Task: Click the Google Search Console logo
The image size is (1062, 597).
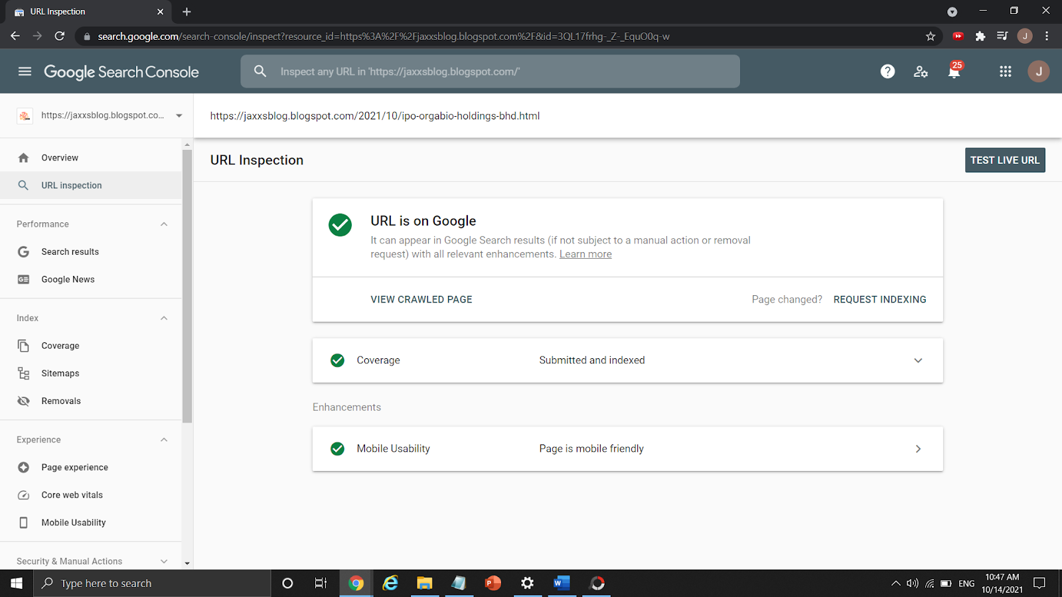Action: pos(121,72)
